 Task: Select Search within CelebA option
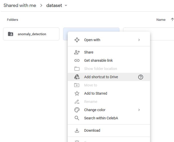tap(101, 118)
